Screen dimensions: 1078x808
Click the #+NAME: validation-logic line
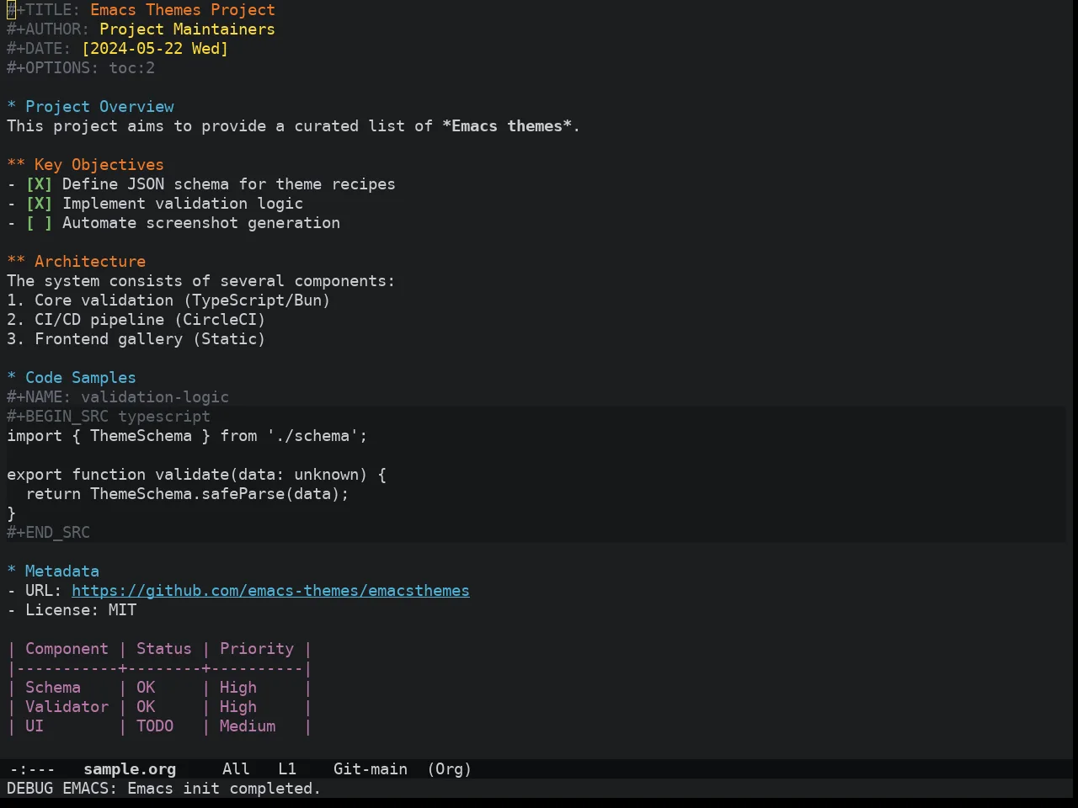(118, 397)
